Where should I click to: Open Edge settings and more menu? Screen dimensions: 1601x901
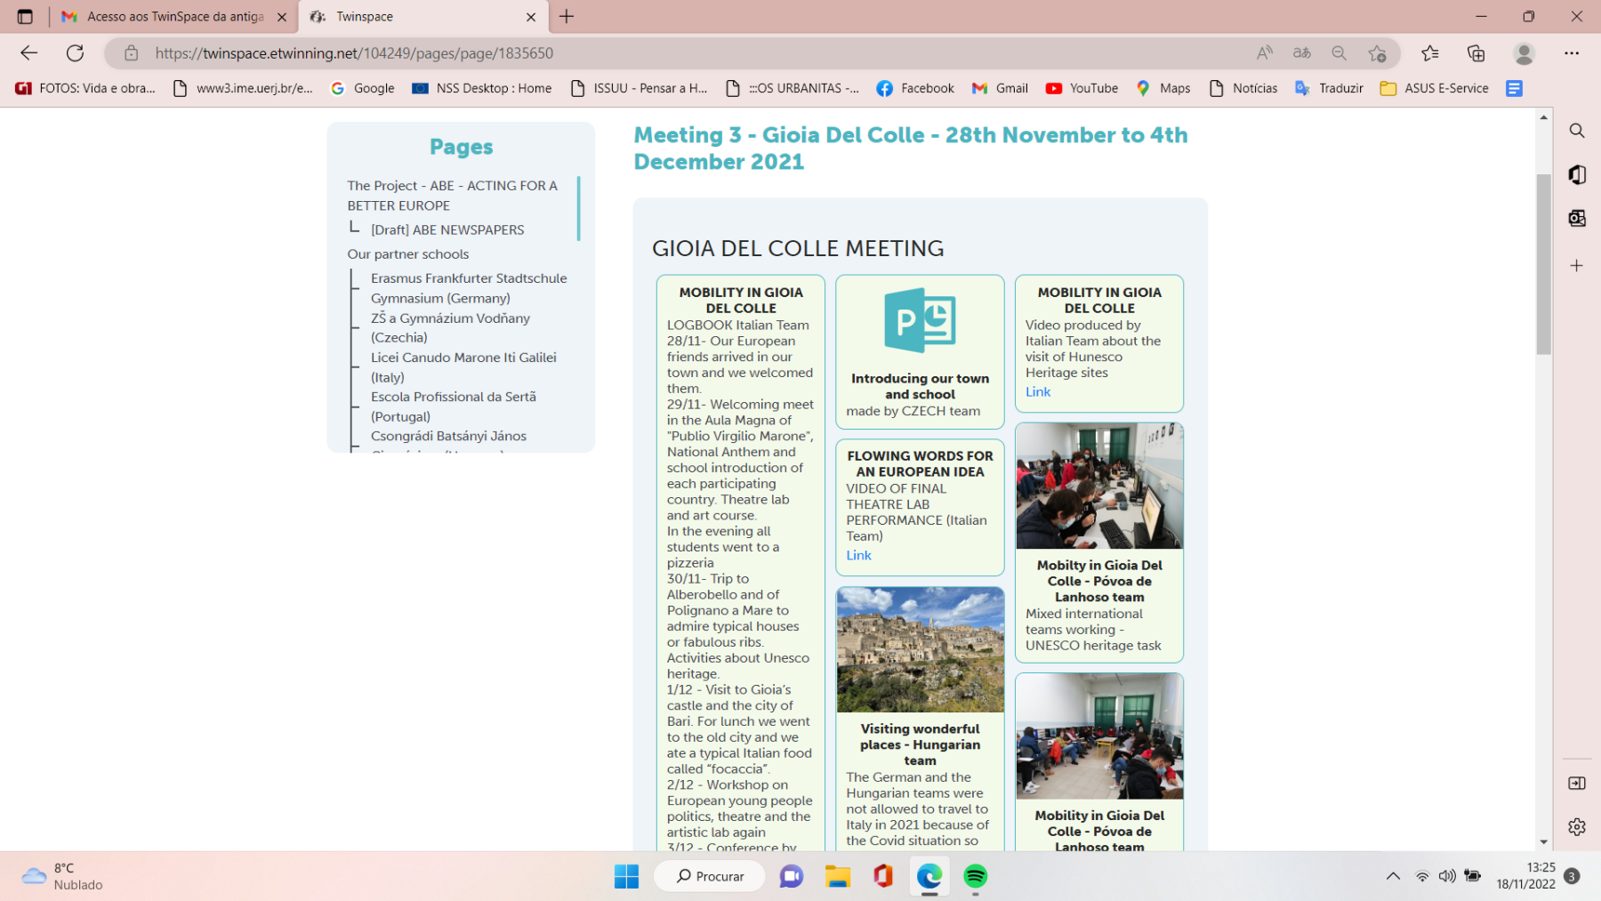point(1572,53)
